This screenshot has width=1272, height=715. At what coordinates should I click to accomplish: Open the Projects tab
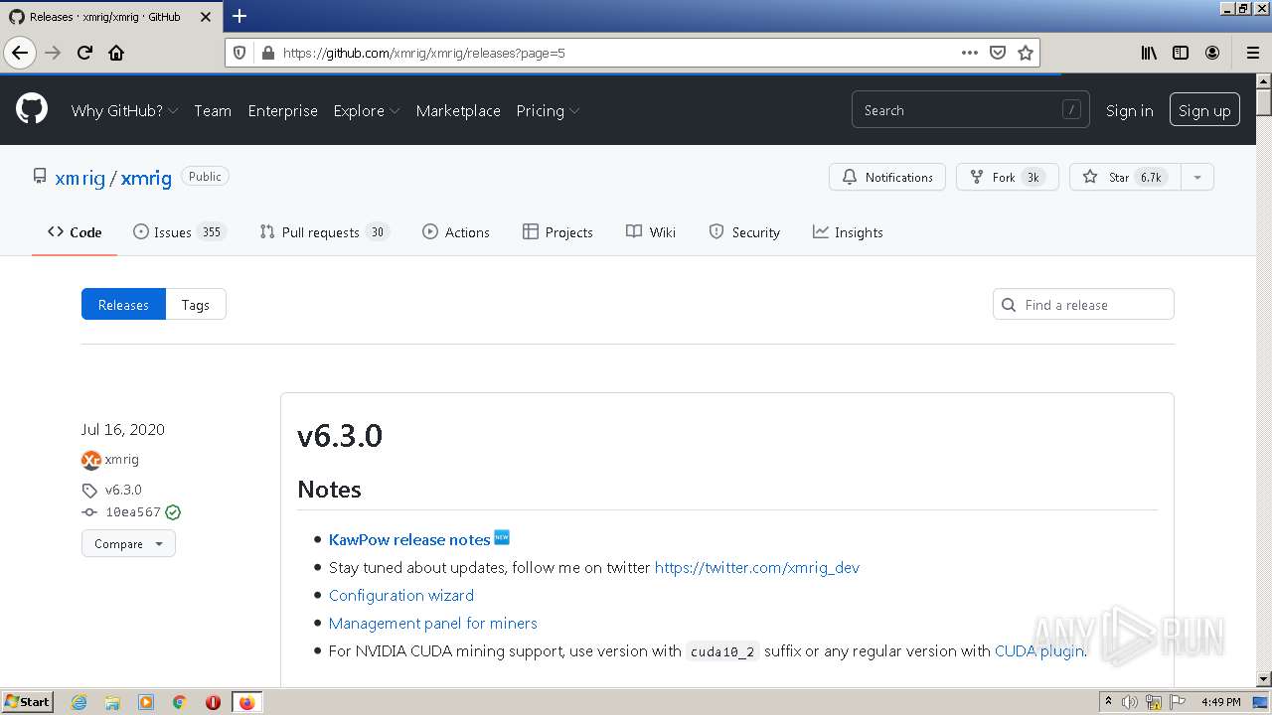(x=557, y=232)
